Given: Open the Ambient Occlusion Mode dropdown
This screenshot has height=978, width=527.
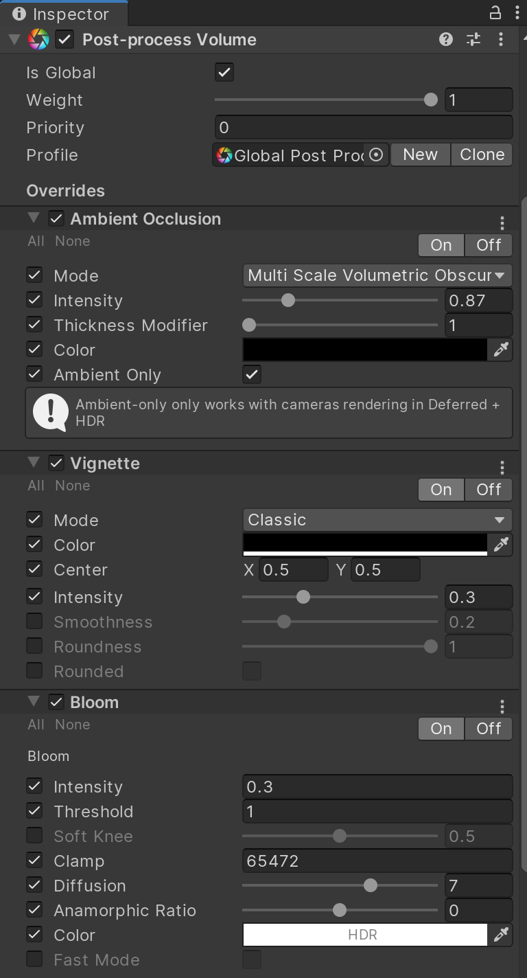Looking at the screenshot, I should coord(377,275).
